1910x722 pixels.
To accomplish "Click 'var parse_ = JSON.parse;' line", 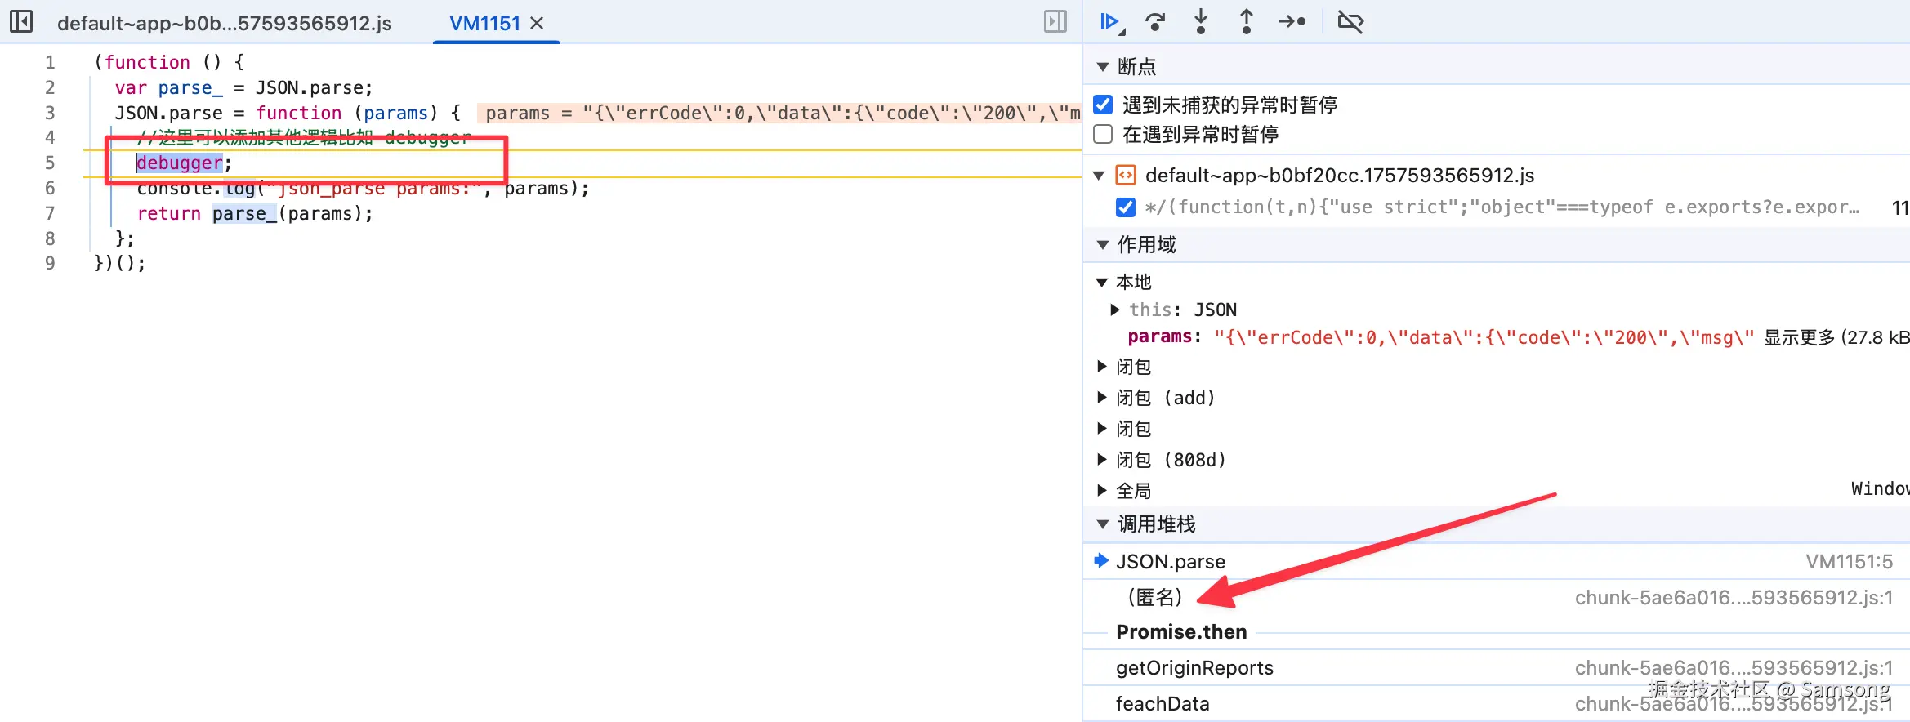I will click(x=243, y=87).
